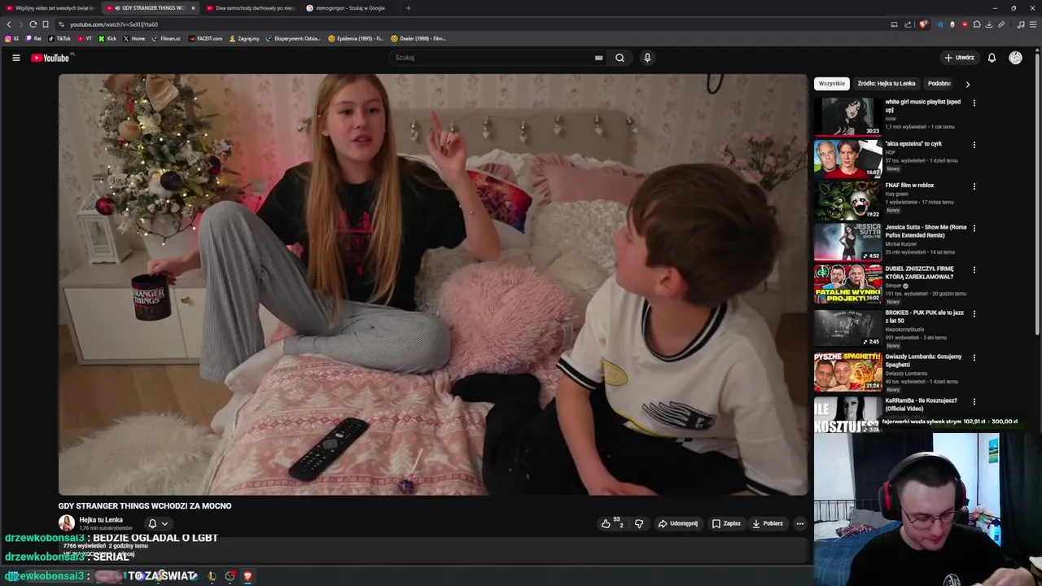Open the 'Zagraj.my' bookmark
Viewport: 1042px width, 586px height.
pyautogui.click(x=244, y=38)
